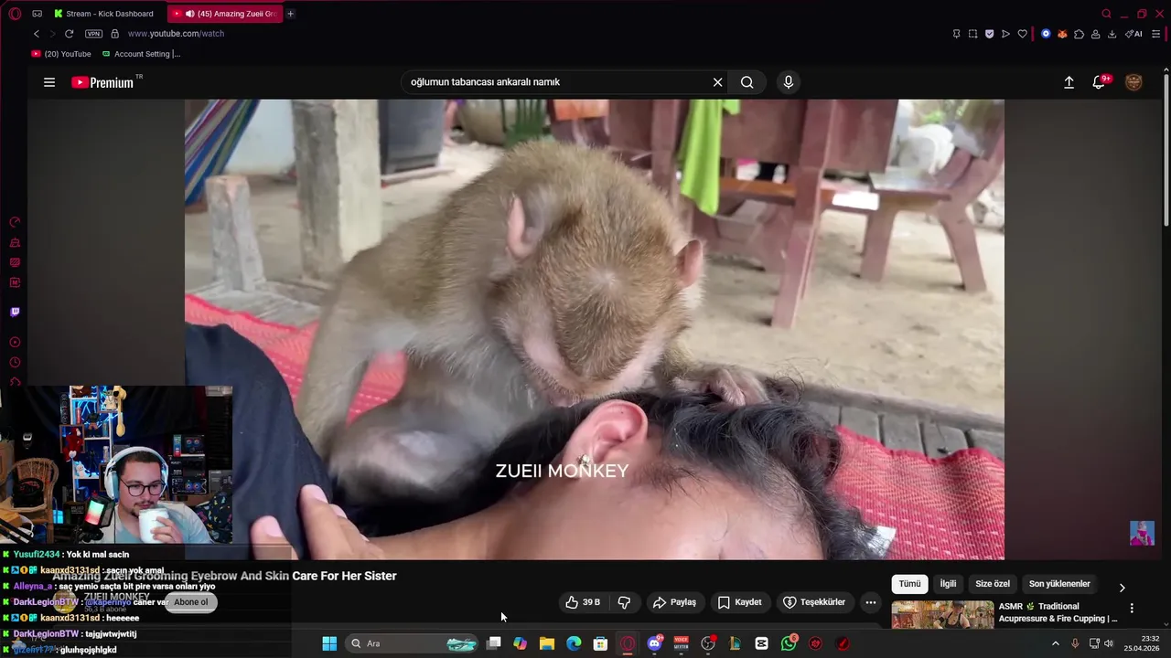Open the AI assistant button

pyautogui.click(x=1133, y=34)
